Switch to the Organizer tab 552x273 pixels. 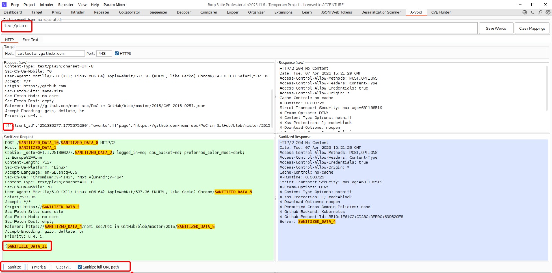point(256,12)
